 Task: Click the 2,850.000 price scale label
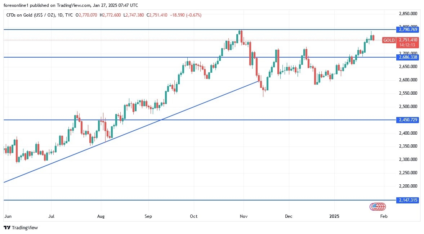point(408,14)
